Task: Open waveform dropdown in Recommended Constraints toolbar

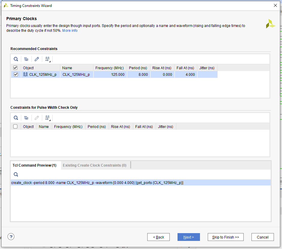Action: pos(48,59)
